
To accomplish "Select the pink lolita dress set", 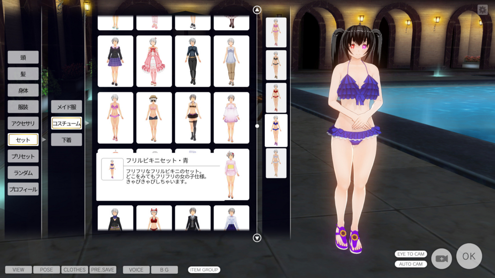I will [x=154, y=61].
